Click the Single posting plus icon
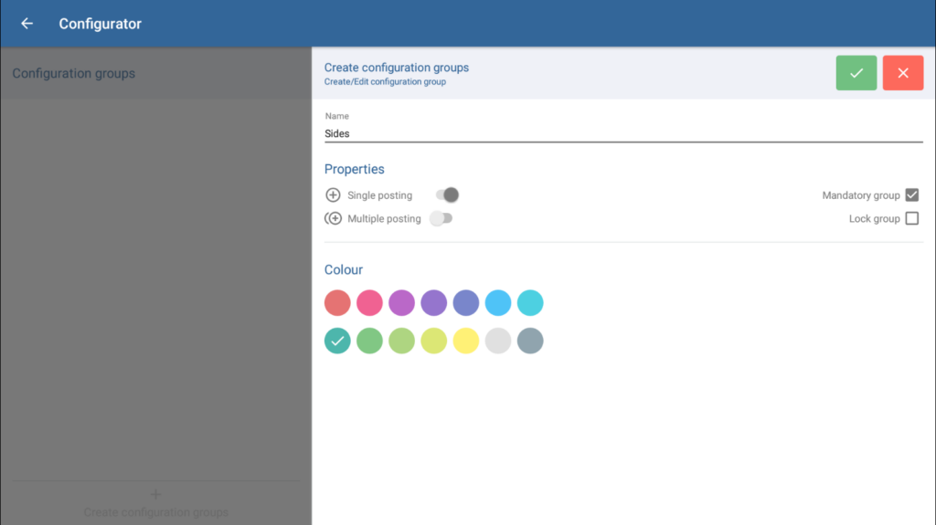The height and width of the screenshot is (525, 936). (x=333, y=195)
